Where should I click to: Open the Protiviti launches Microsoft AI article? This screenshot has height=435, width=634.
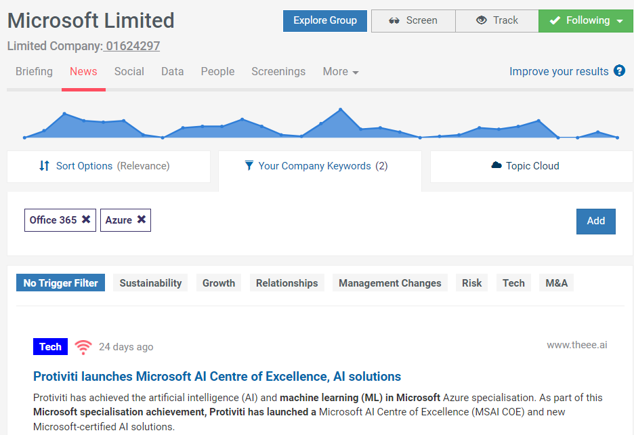pyautogui.click(x=217, y=376)
